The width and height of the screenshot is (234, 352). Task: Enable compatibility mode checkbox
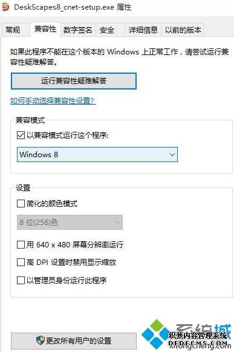point(21,135)
